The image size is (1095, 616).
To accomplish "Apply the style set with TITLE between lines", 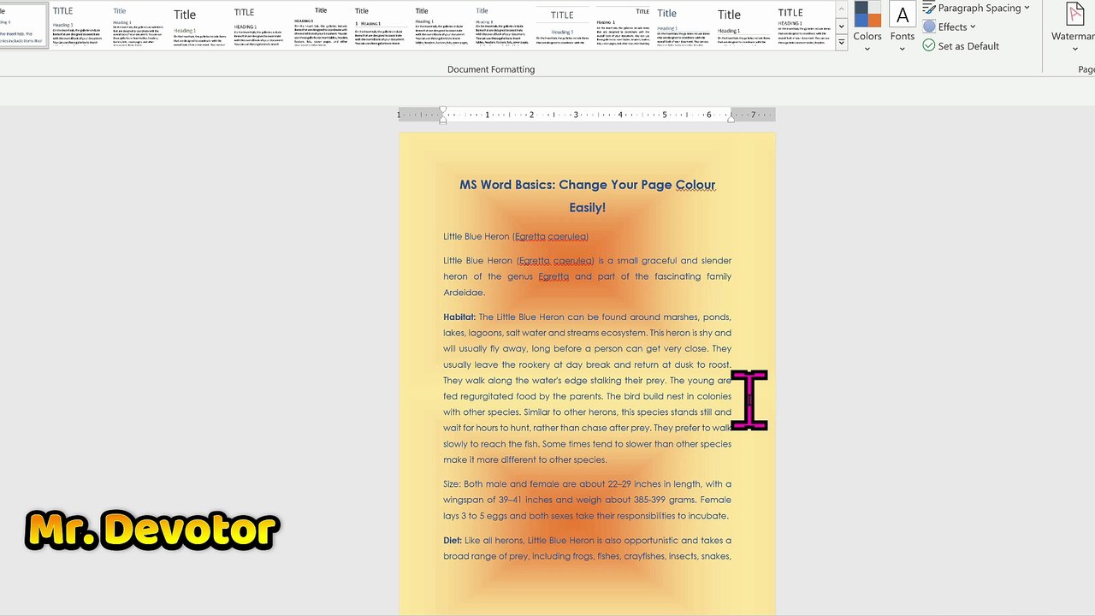I will [562, 26].
